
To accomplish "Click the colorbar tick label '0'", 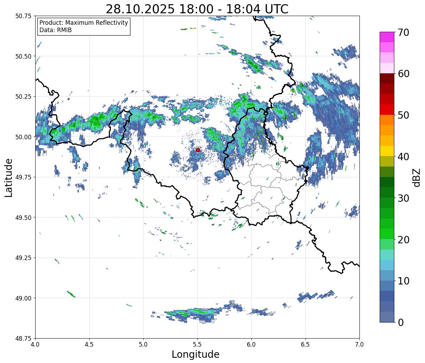I will pyautogui.click(x=401, y=323).
